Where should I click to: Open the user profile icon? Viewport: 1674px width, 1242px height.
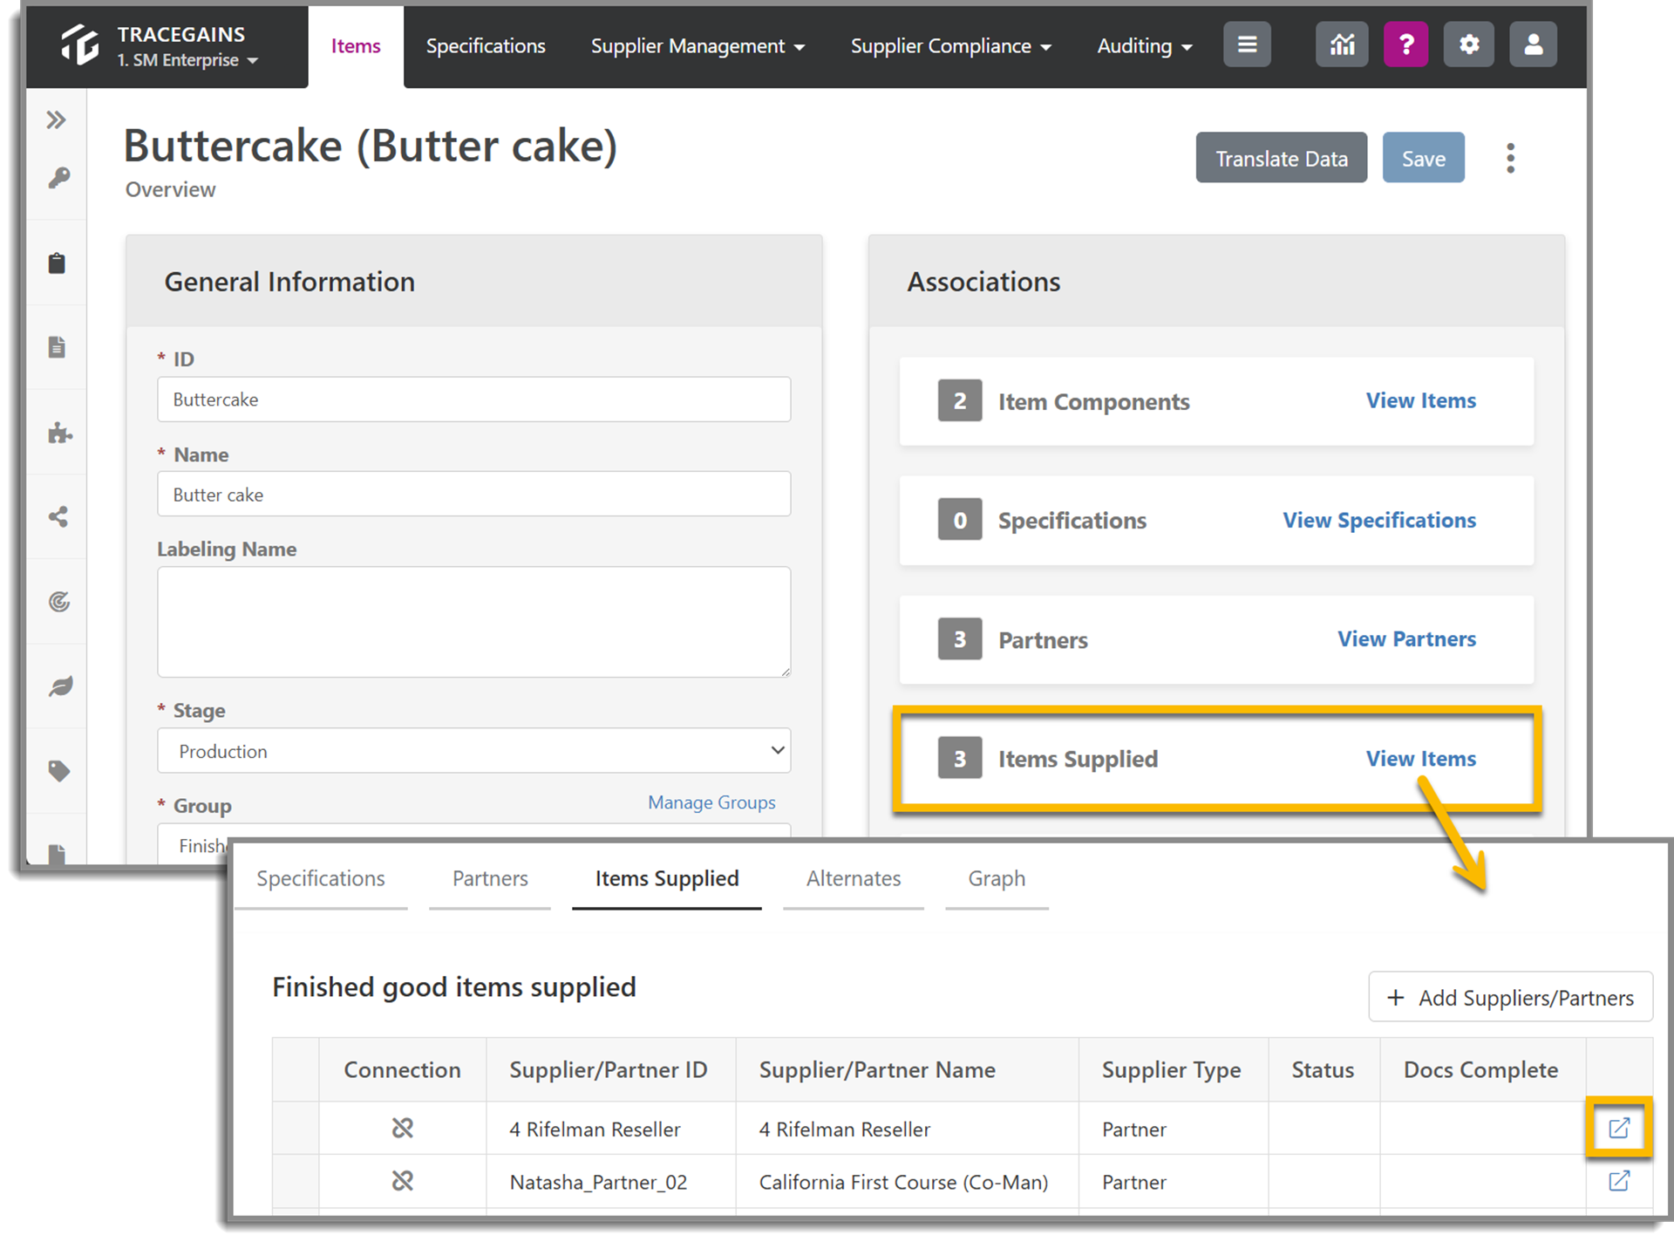click(x=1534, y=44)
